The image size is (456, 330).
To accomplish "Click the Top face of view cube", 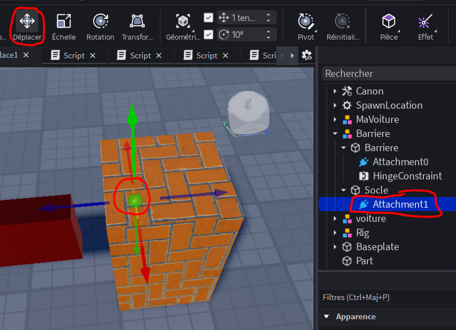I will pos(247,104).
